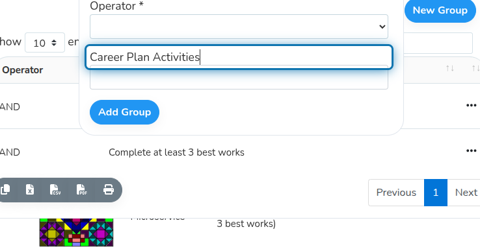Click the New Group button

[x=440, y=10]
